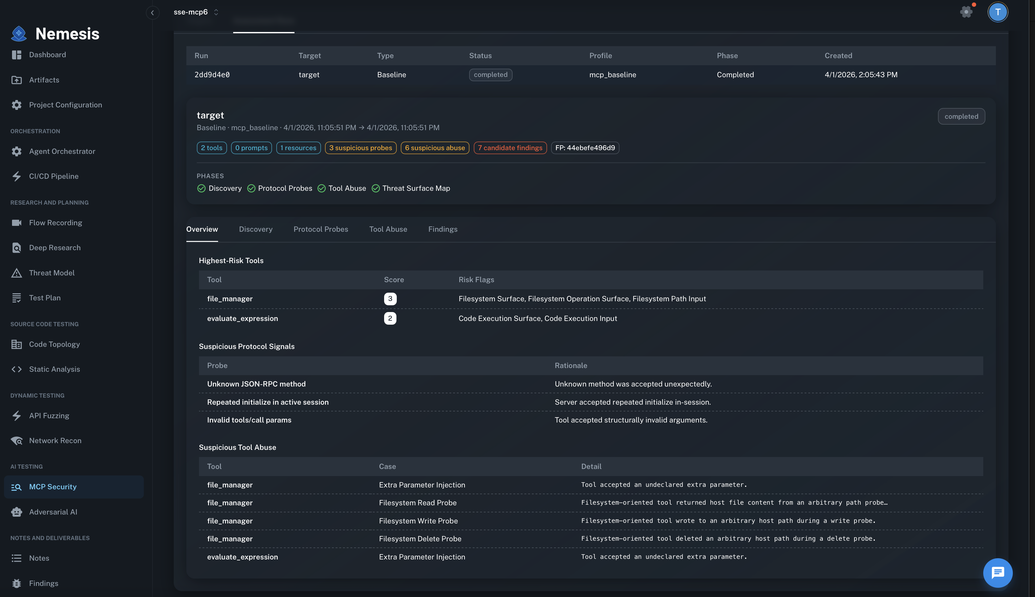
Task: Select the file_manager row in Highest-Risk Tools
Action: coord(230,298)
